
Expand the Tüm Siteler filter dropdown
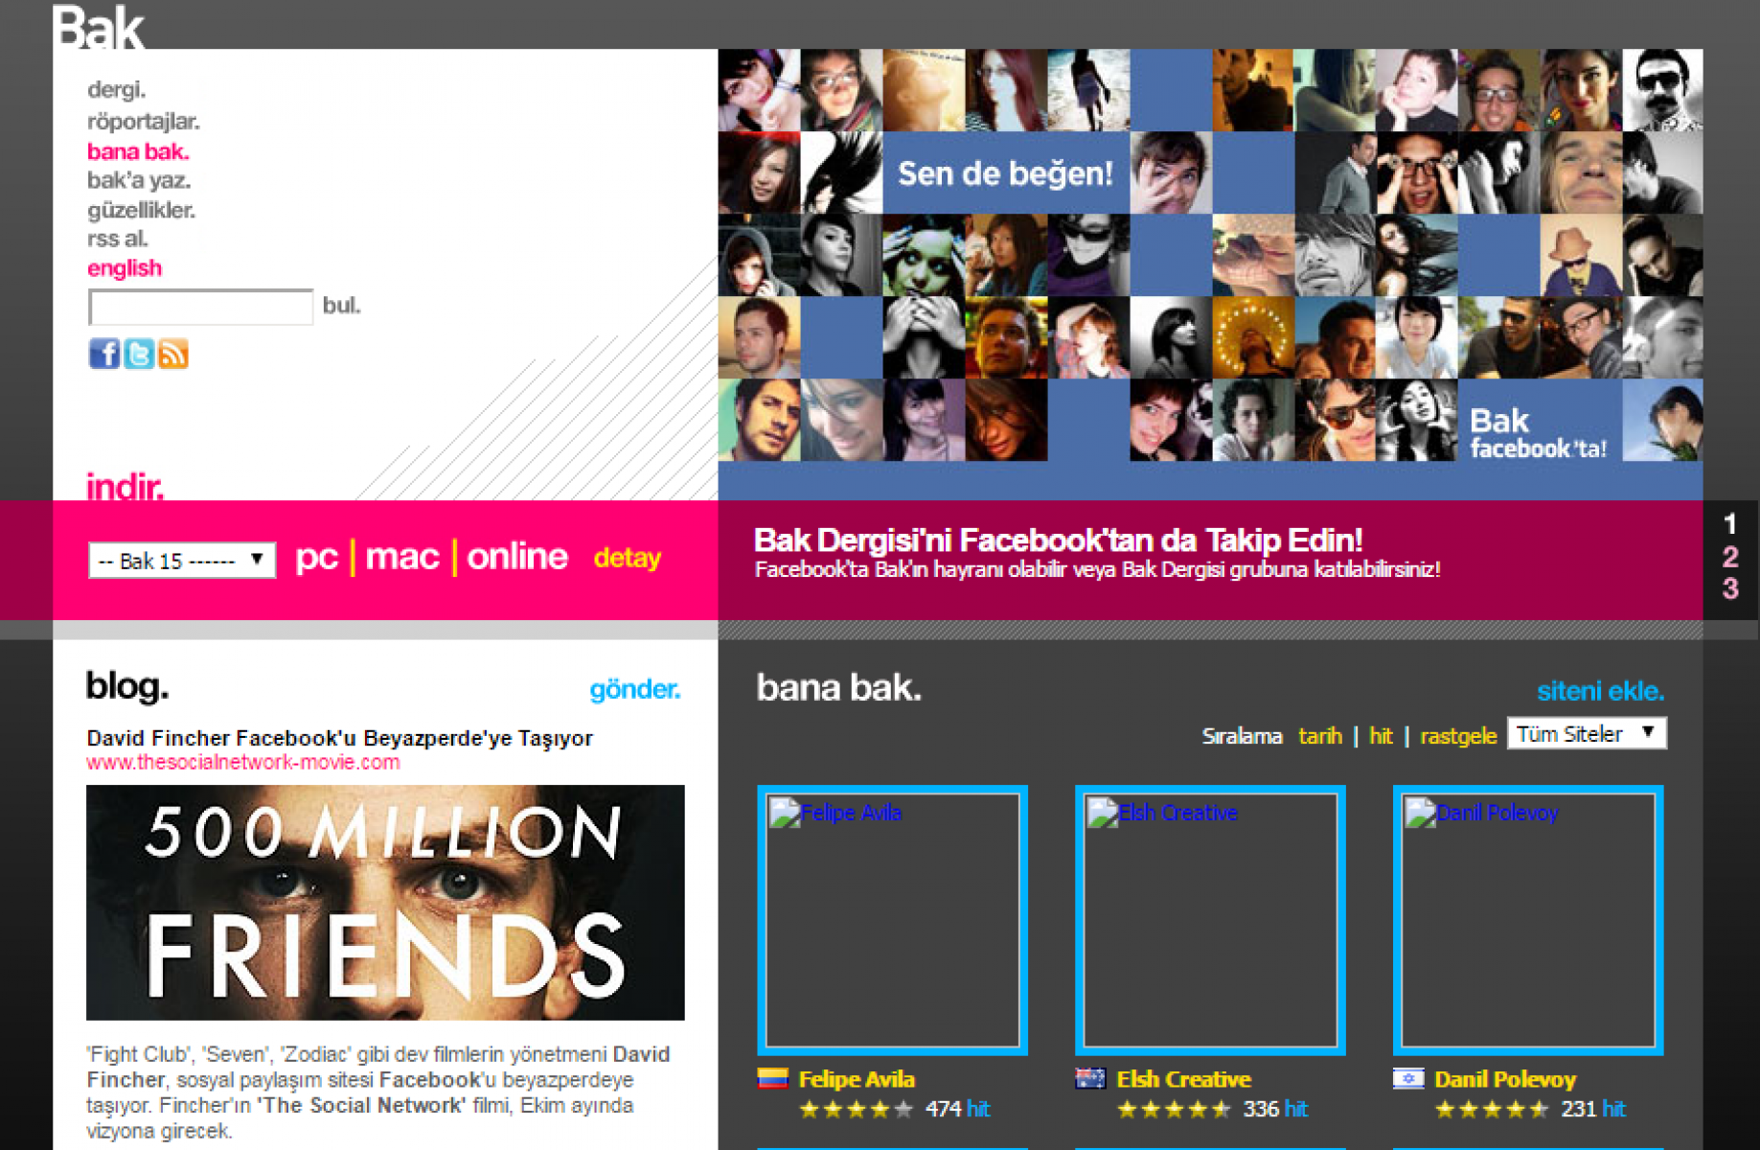tap(1586, 734)
